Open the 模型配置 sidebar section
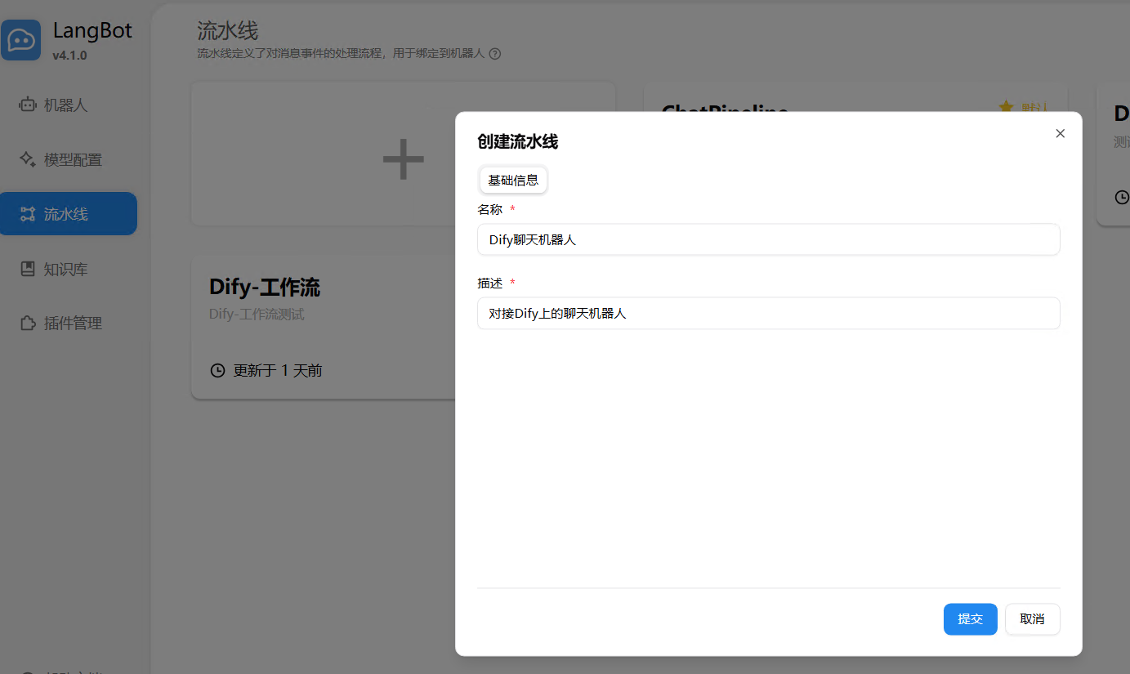This screenshot has height=674, width=1130. click(61, 159)
